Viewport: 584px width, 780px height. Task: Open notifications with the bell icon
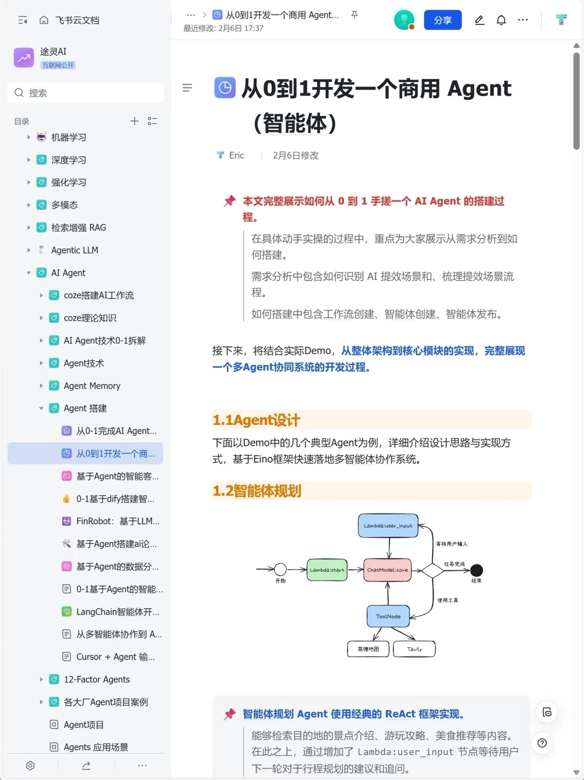pos(501,20)
